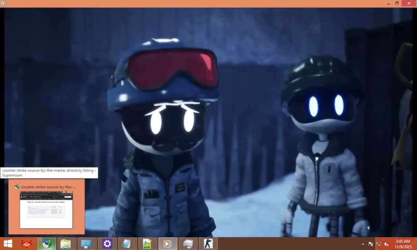
Task: Click the media player icon in title bar
Action: 4,4
